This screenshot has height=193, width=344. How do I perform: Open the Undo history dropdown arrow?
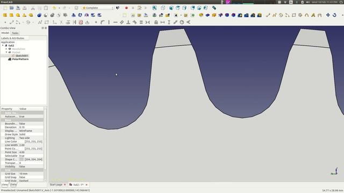point(59,8)
